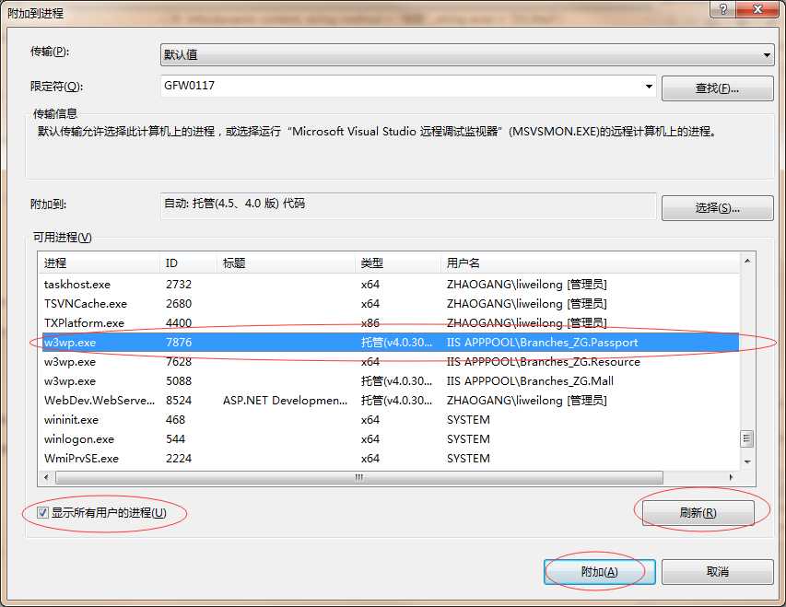The width and height of the screenshot is (786, 607).
Task: Click the horizontal scrollbar thumb of process list
Action: pos(359,477)
